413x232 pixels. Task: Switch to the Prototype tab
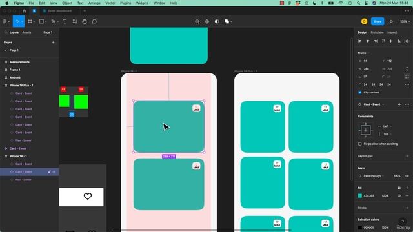coord(377,32)
